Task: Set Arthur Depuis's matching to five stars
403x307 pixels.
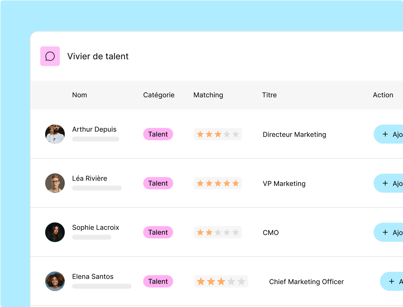Action: click(235, 134)
